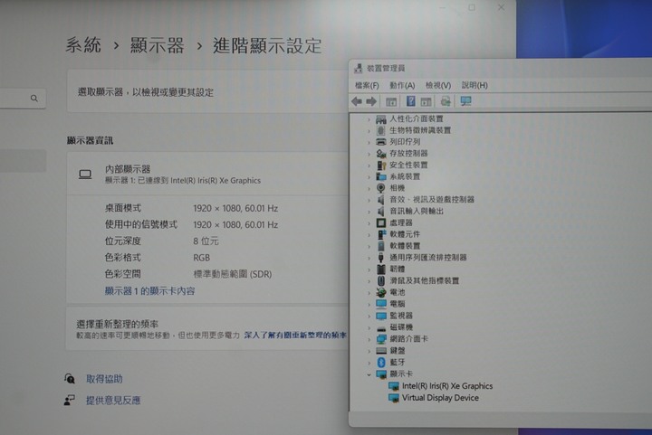Click the RGB color format value

click(x=201, y=258)
